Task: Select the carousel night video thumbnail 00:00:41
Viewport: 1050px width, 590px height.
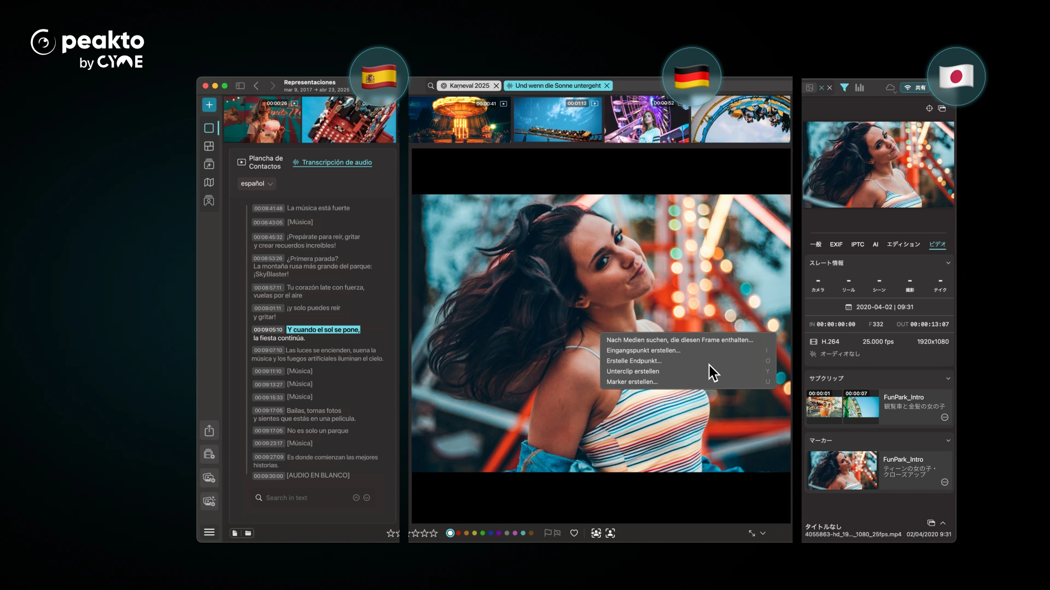Action: [460, 120]
